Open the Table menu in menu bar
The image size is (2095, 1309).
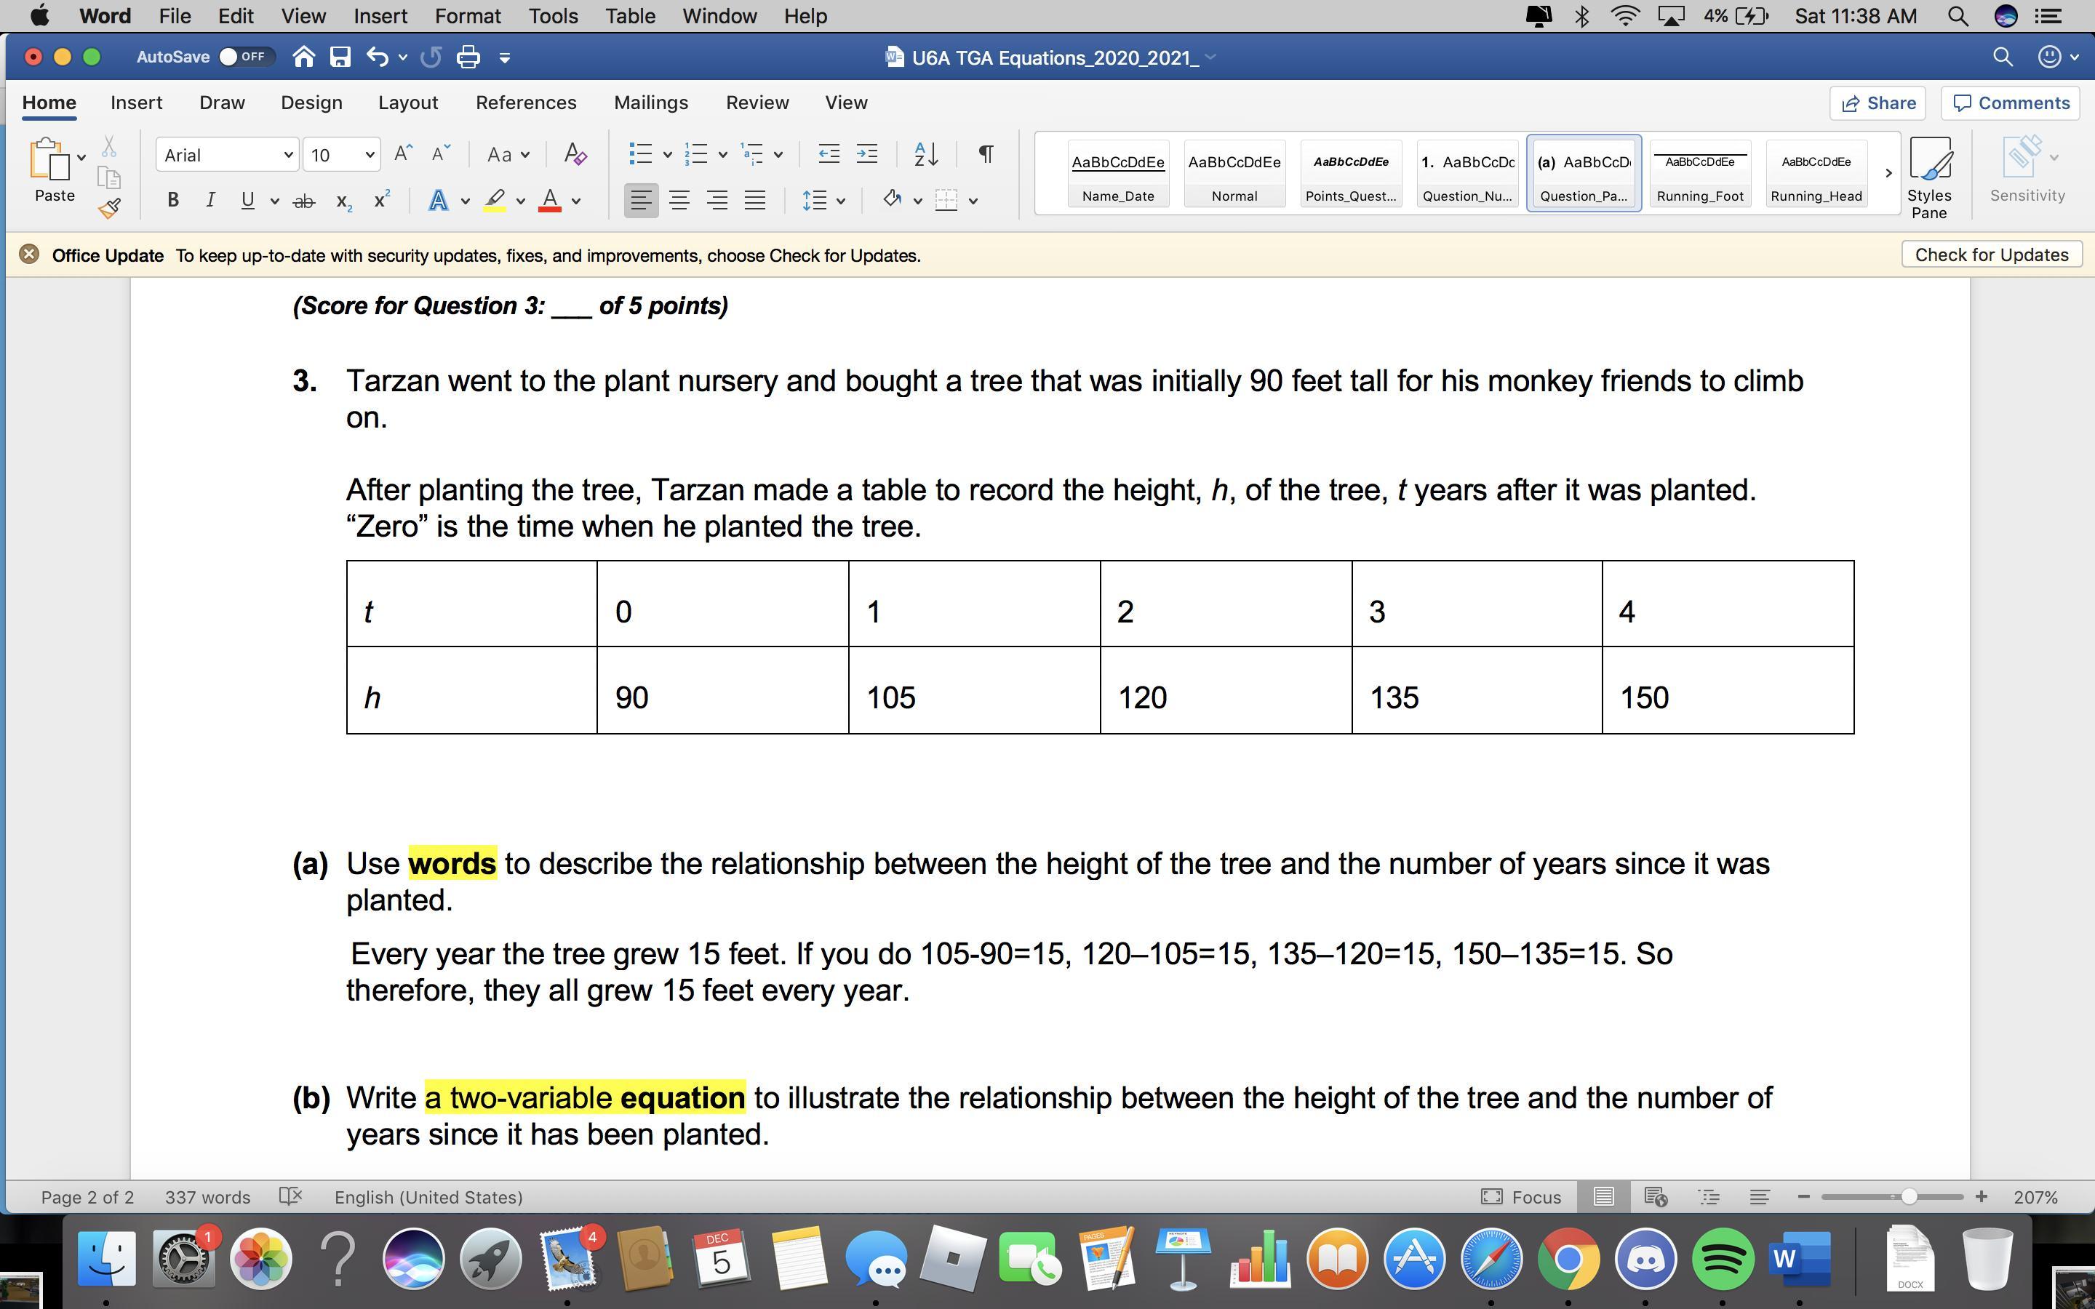[629, 15]
